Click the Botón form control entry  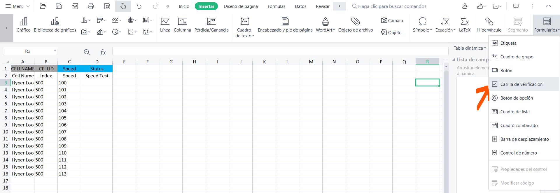(x=506, y=71)
